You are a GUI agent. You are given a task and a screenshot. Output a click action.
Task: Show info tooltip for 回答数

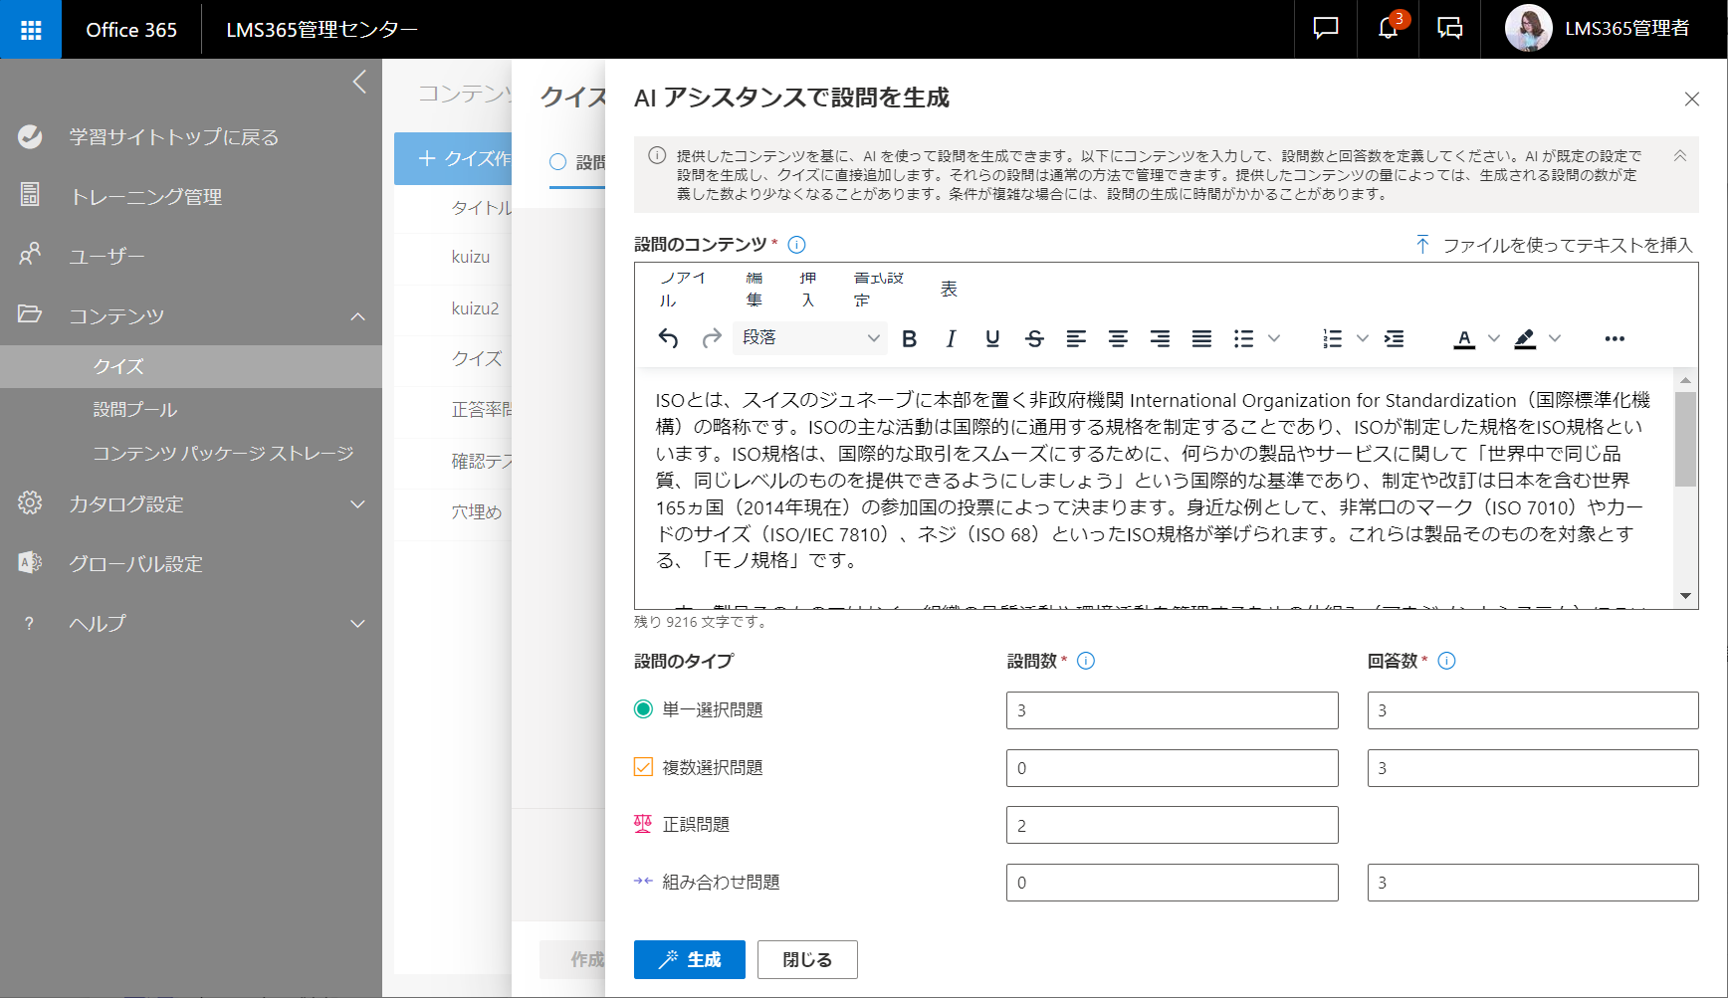(1447, 661)
